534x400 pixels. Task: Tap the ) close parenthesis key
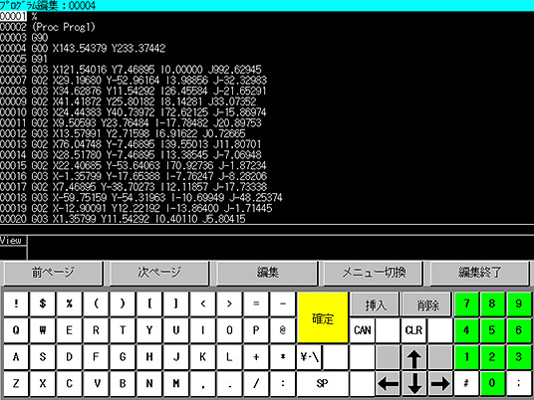pos(123,303)
